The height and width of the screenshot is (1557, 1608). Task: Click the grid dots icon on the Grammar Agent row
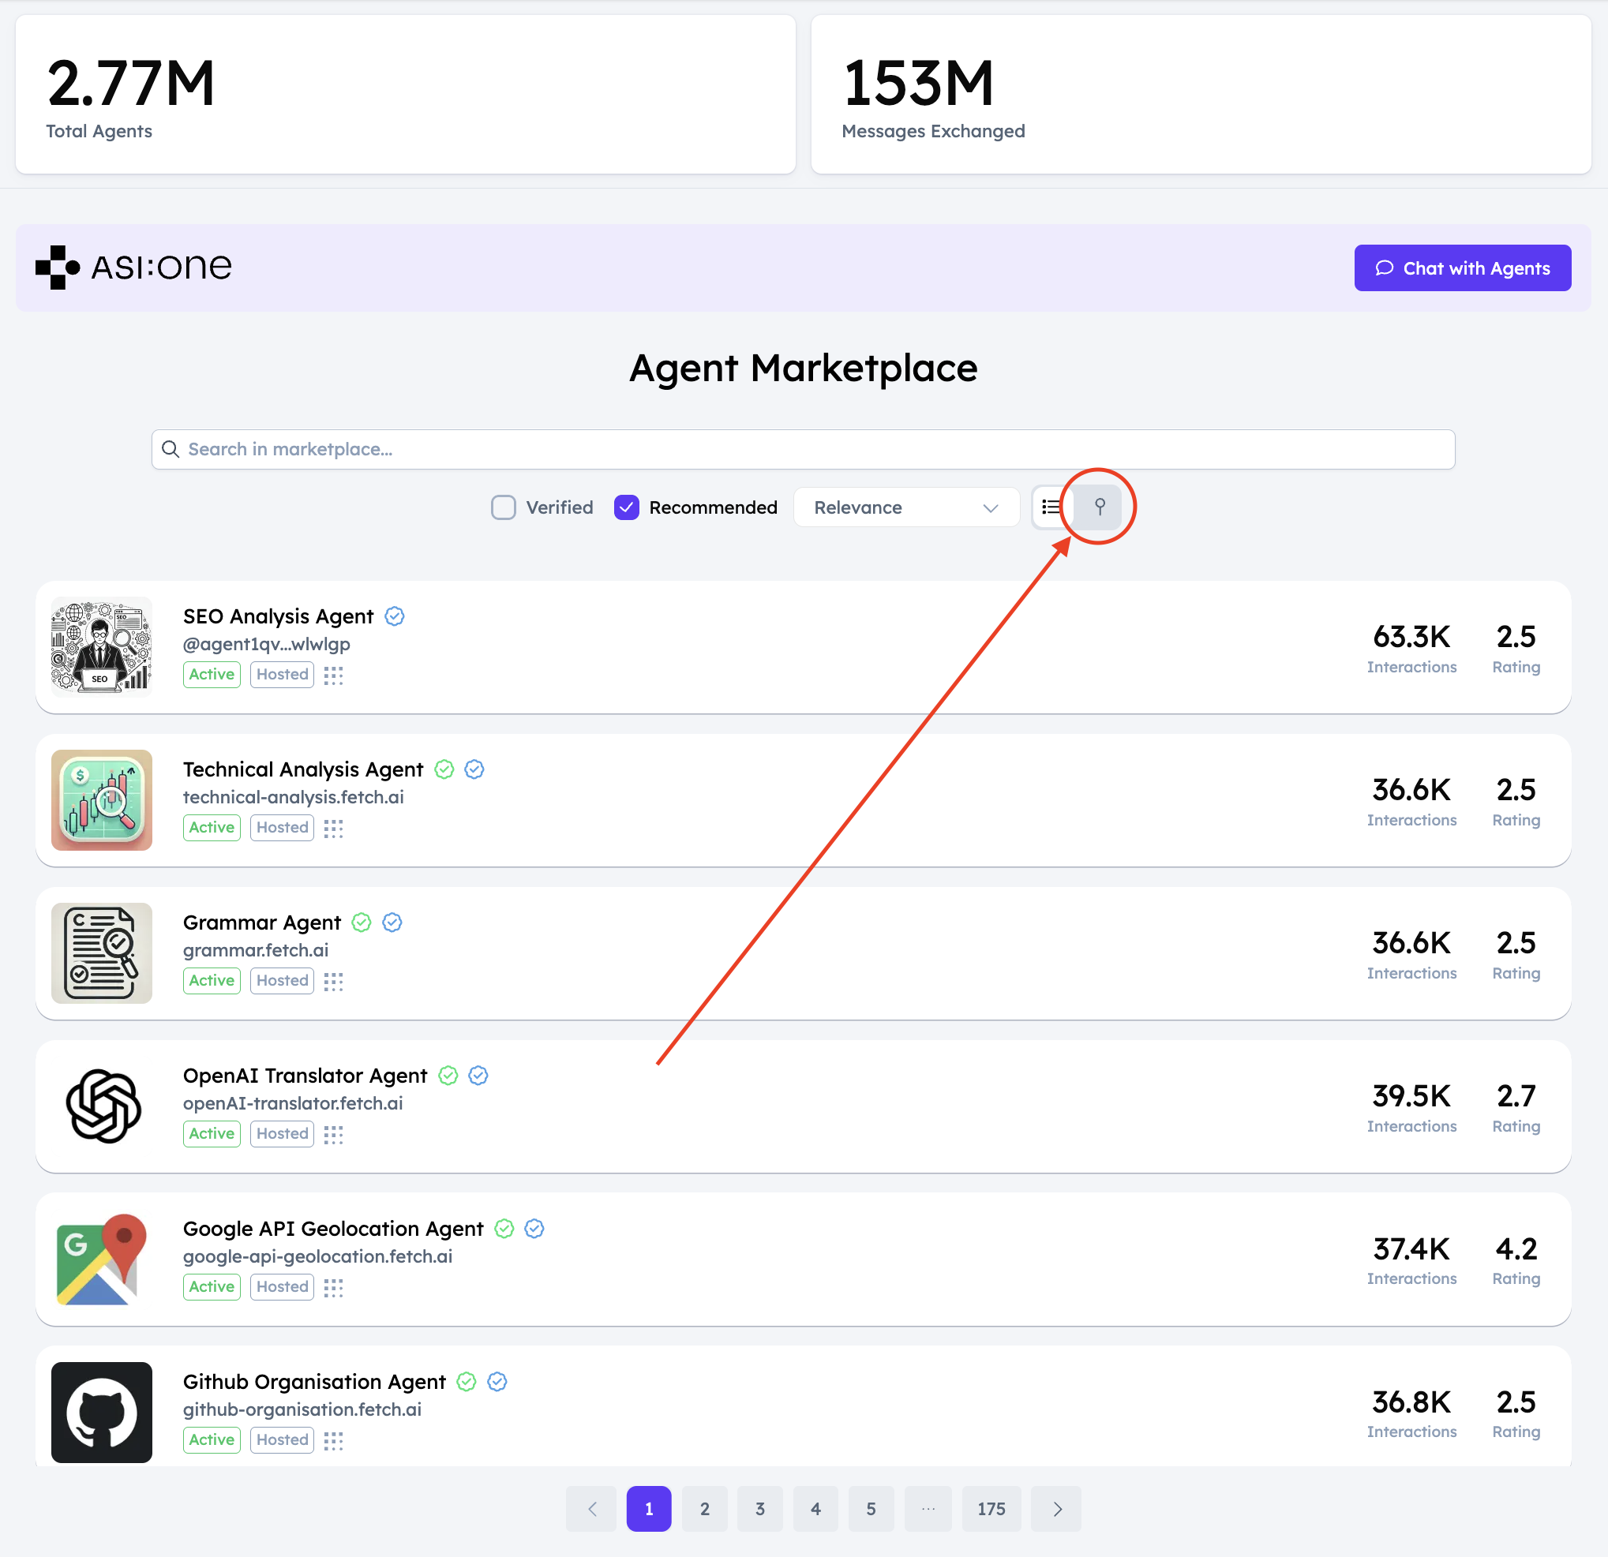[333, 980]
